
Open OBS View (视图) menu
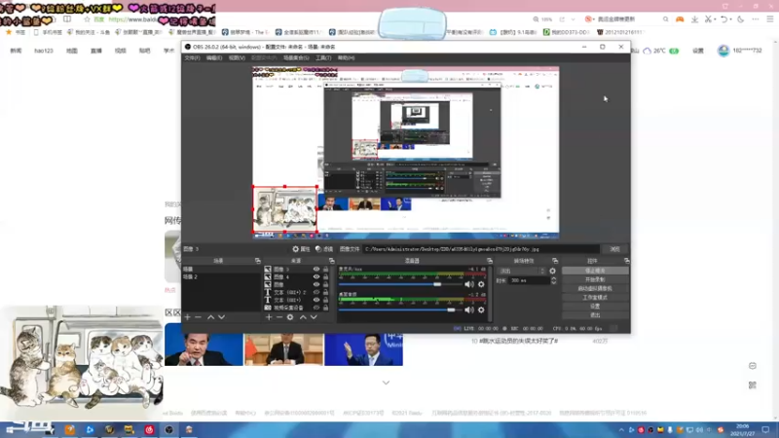coord(237,58)
